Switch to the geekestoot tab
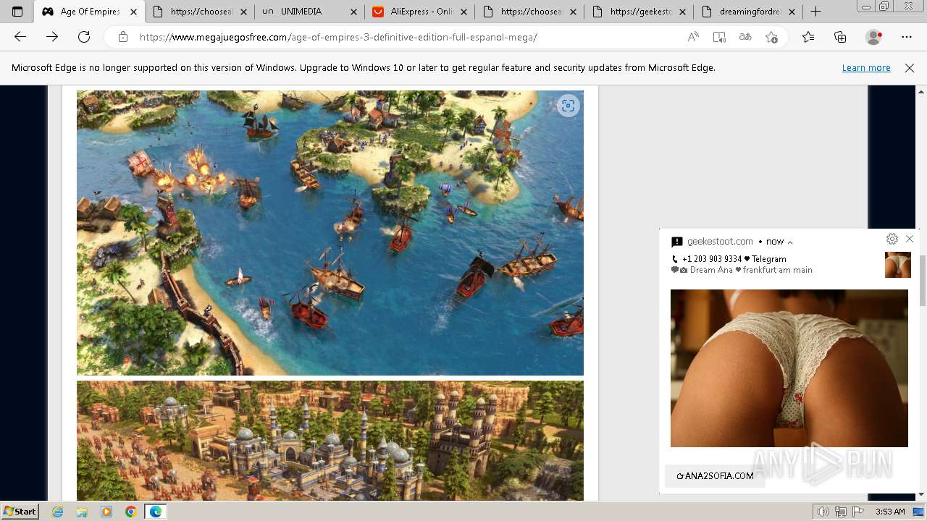 (639, 12)
